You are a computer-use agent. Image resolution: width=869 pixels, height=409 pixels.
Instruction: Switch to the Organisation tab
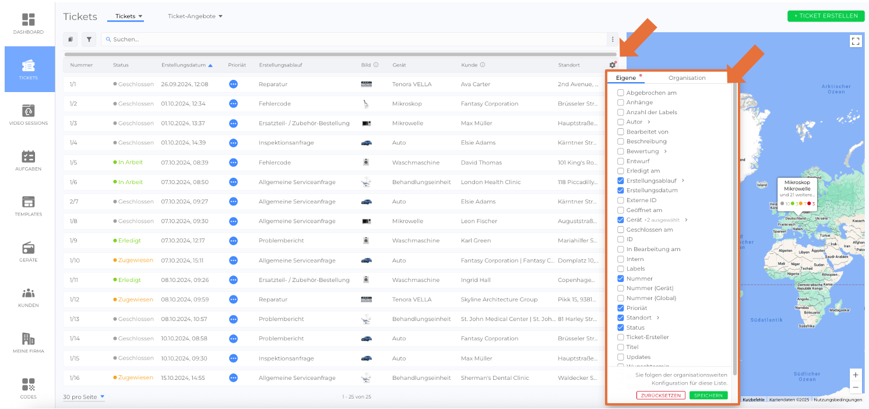tap(687, 78)
